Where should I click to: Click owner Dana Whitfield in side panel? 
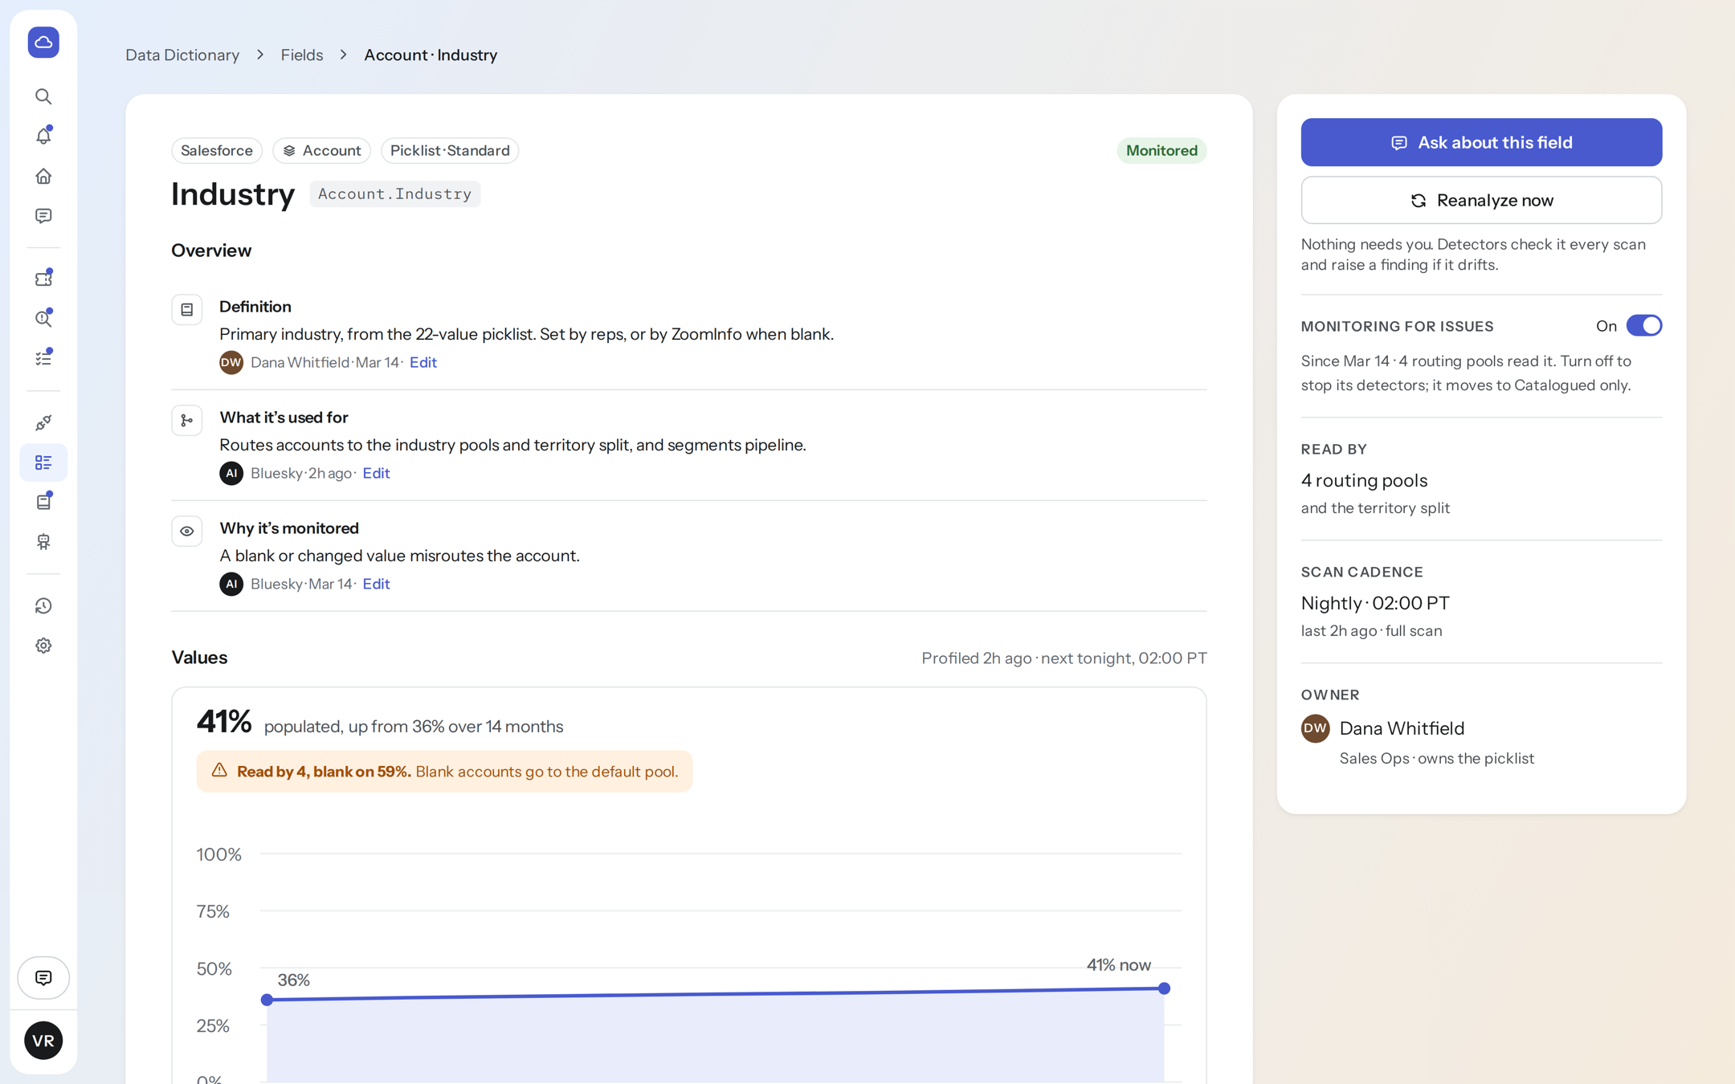(x=1401, y=728)
